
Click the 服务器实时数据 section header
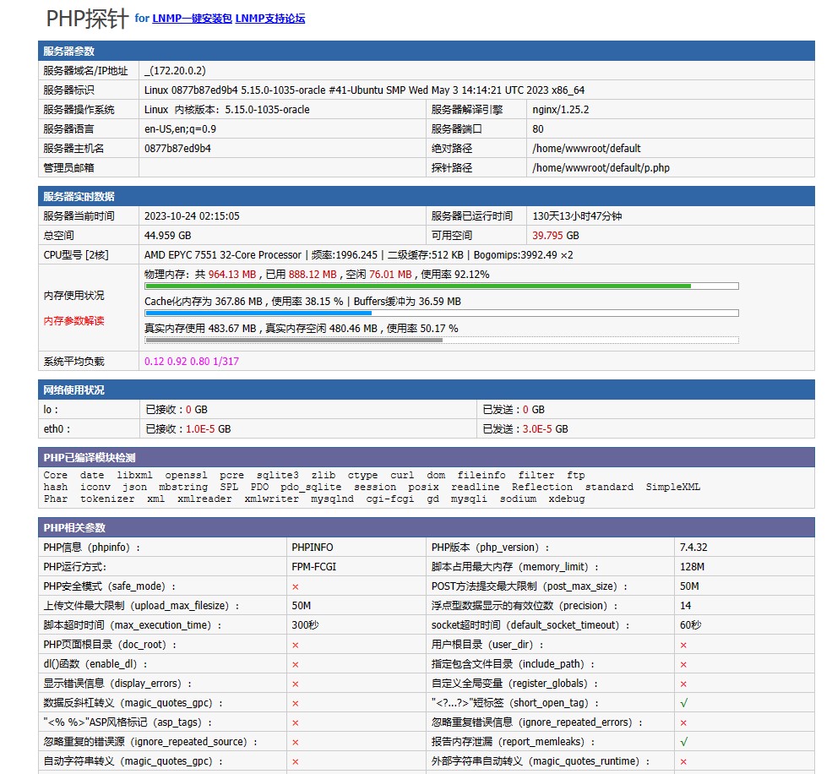click(79, 197)
